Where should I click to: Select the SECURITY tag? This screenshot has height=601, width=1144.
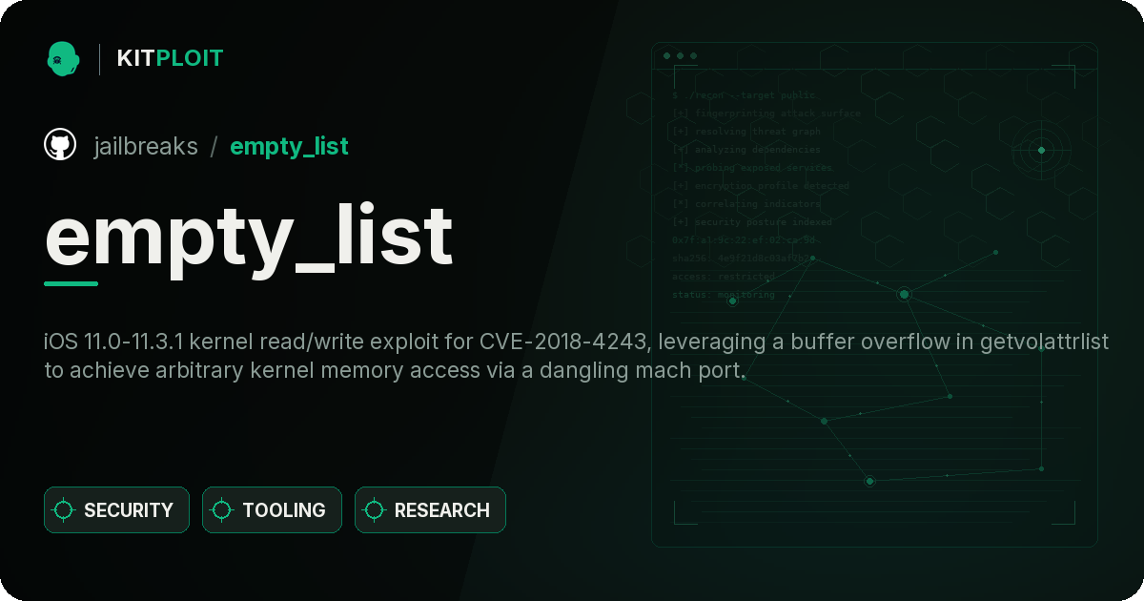(x=116, y=510)
